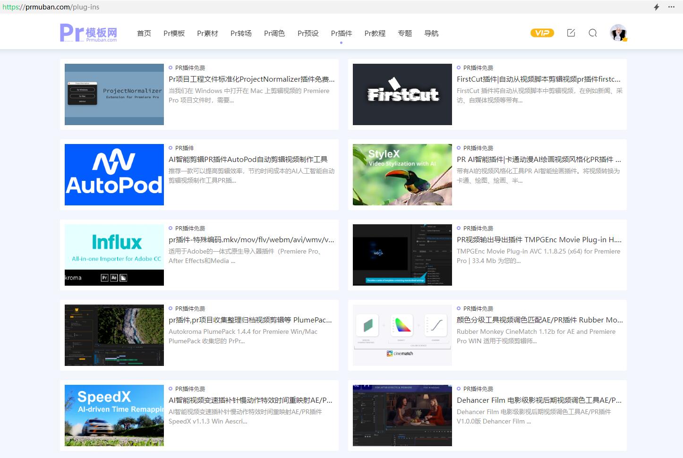
Task: Click description starting 当我们在 Windows 中打开
Action: pos(249,95)
